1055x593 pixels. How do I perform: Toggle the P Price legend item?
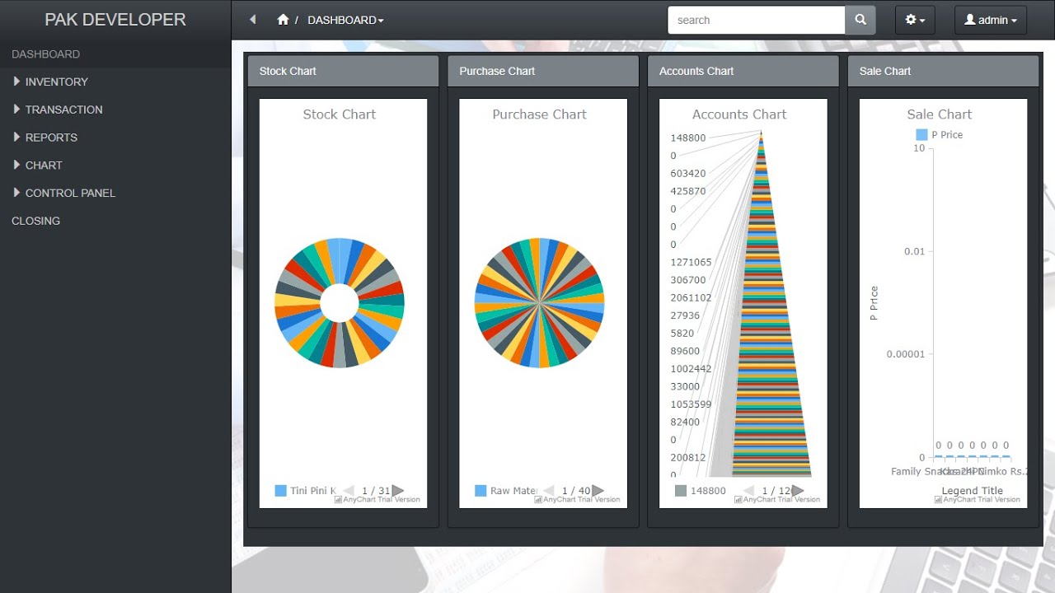(x=940, y=135)
